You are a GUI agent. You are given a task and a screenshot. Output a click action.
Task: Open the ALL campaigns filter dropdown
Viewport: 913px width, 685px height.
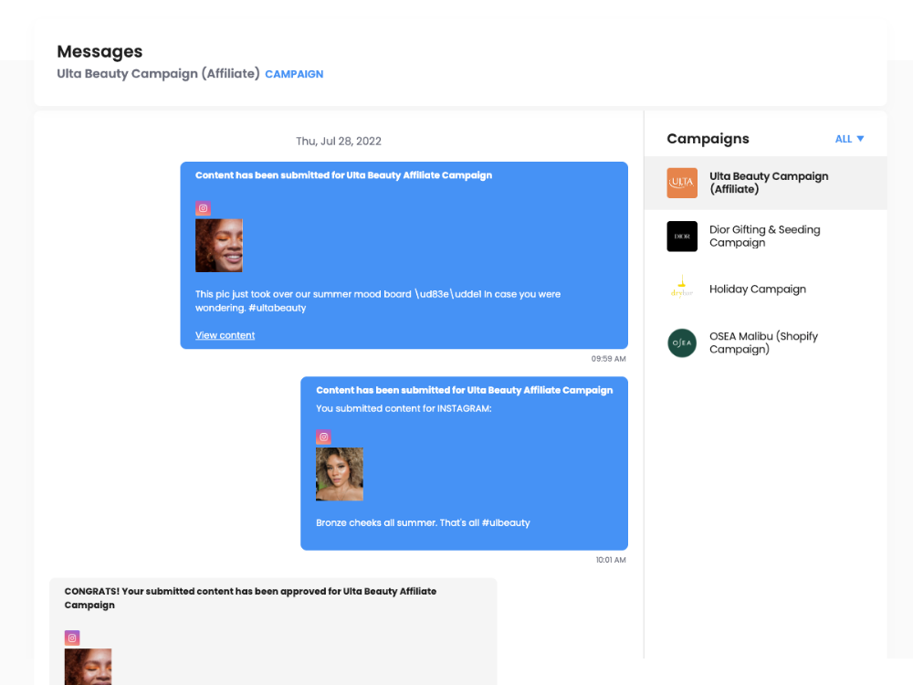point(849,138)
